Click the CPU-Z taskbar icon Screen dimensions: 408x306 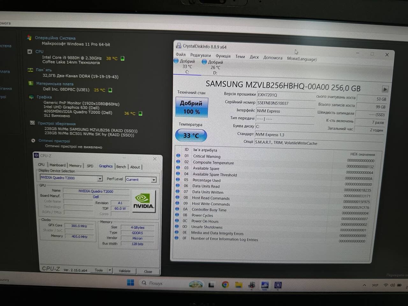tap(278, 285)
